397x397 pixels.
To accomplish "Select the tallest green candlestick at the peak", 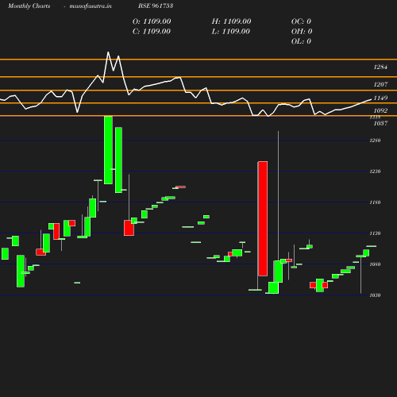I will click(x=108, y=150).
